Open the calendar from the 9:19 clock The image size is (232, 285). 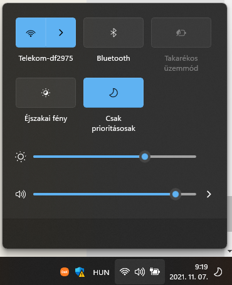point(189,272)
